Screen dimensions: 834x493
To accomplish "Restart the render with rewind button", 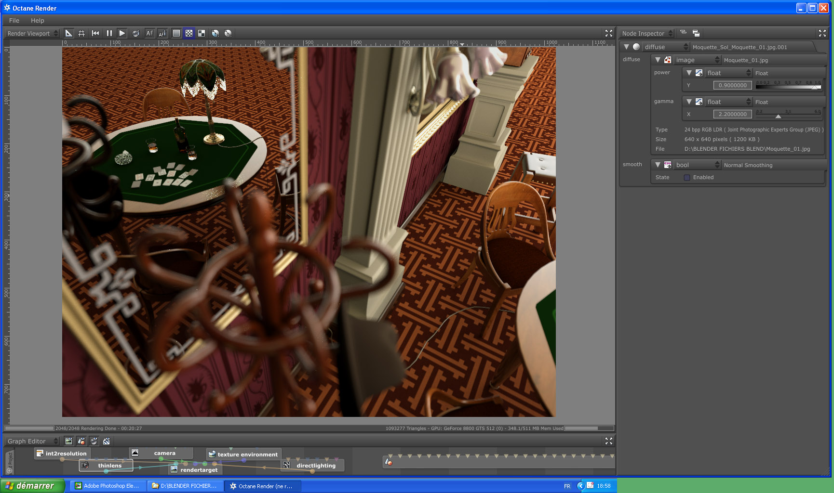I will click(x=95, y=33).
